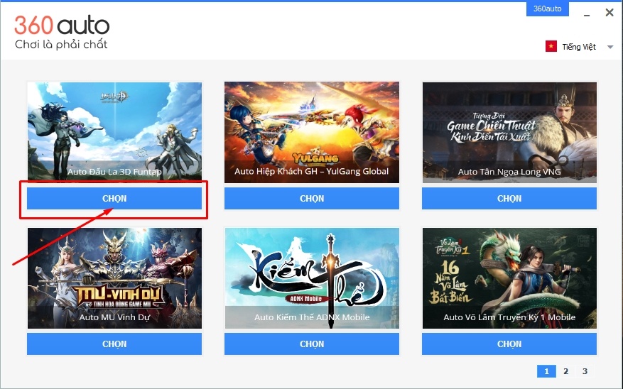This screenshot has width=623, height=389.
Task: Choose CHỌN under Auto Tân Ngọa Long VNG
Action: (x=509, y=199)
